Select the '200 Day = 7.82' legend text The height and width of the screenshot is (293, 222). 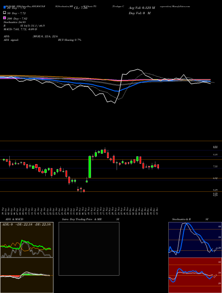pos(17,19)
